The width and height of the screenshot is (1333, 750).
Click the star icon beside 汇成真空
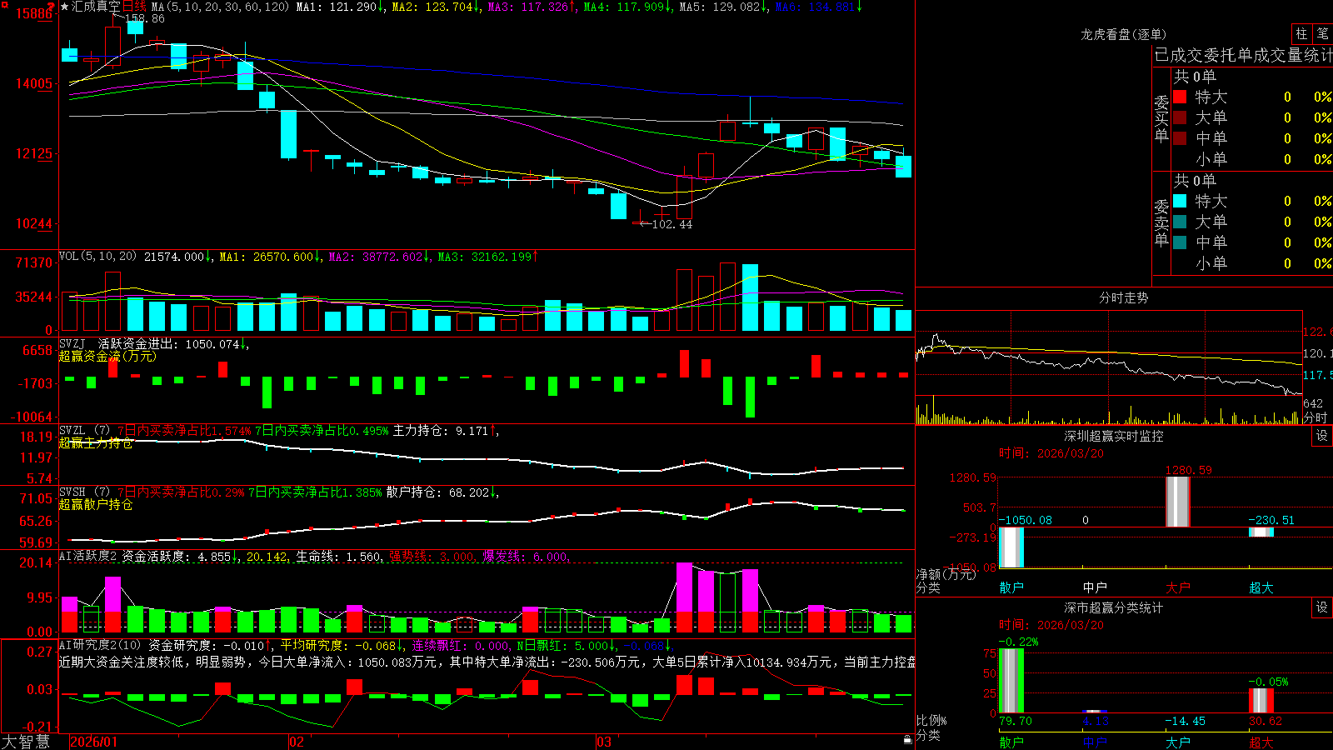65,7
